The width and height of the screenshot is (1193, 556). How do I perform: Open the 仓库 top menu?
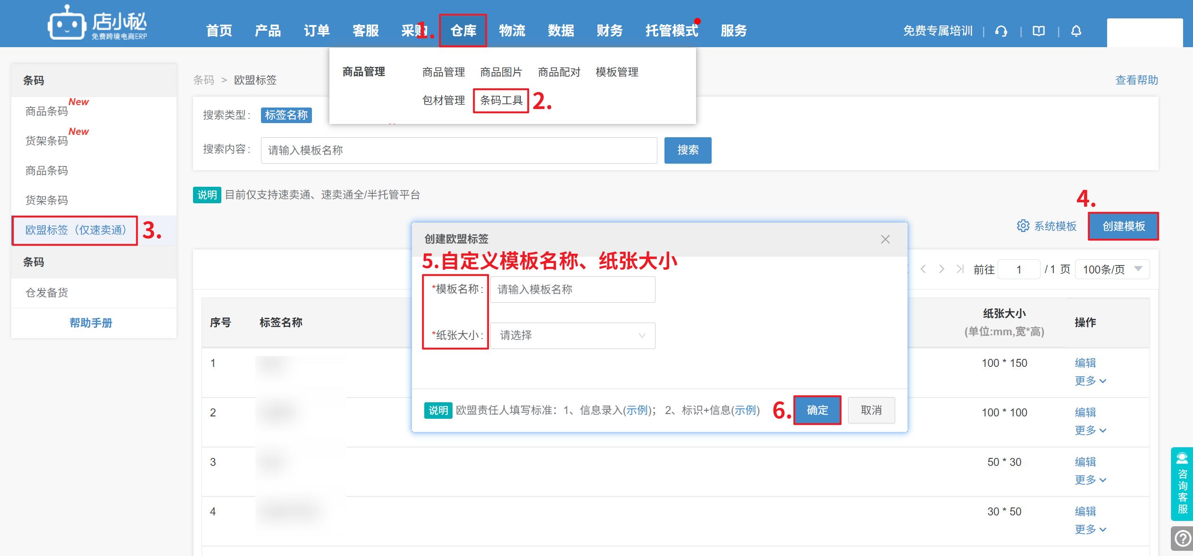(x=463, y=31)
